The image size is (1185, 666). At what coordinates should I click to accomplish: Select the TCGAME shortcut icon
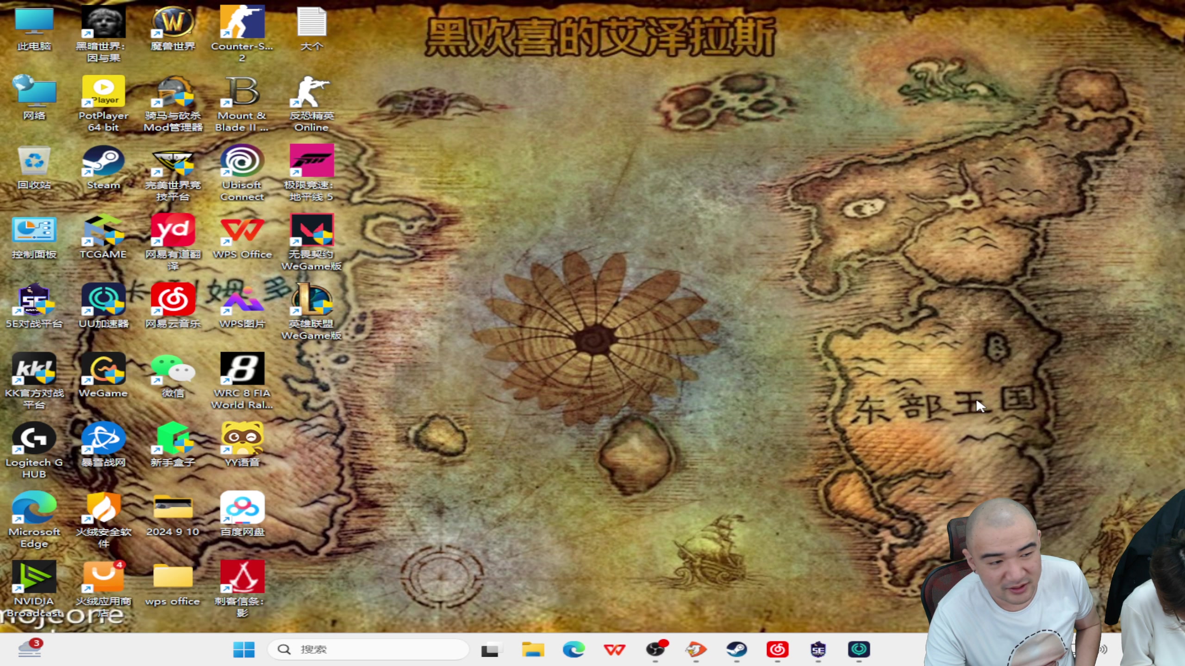tap(103, 237)
